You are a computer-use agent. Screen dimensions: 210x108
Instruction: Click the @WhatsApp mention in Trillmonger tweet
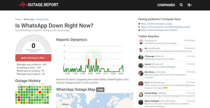click(x=150, y=59)
